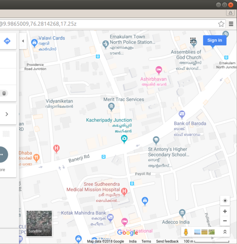Click the Merit Trac Services pin
Image resolution: width=237 pixels, height=244 pixels.
(x=111, y=107)
